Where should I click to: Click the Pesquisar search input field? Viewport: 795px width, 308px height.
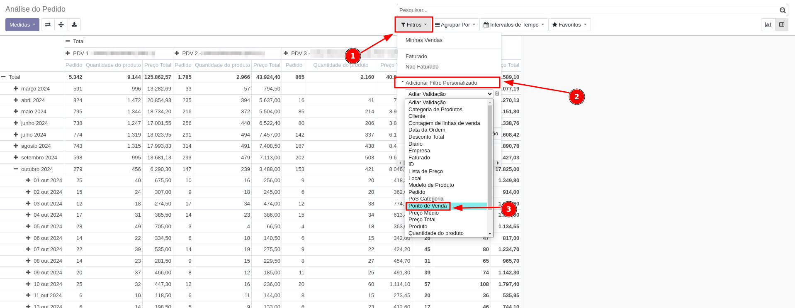588,10
